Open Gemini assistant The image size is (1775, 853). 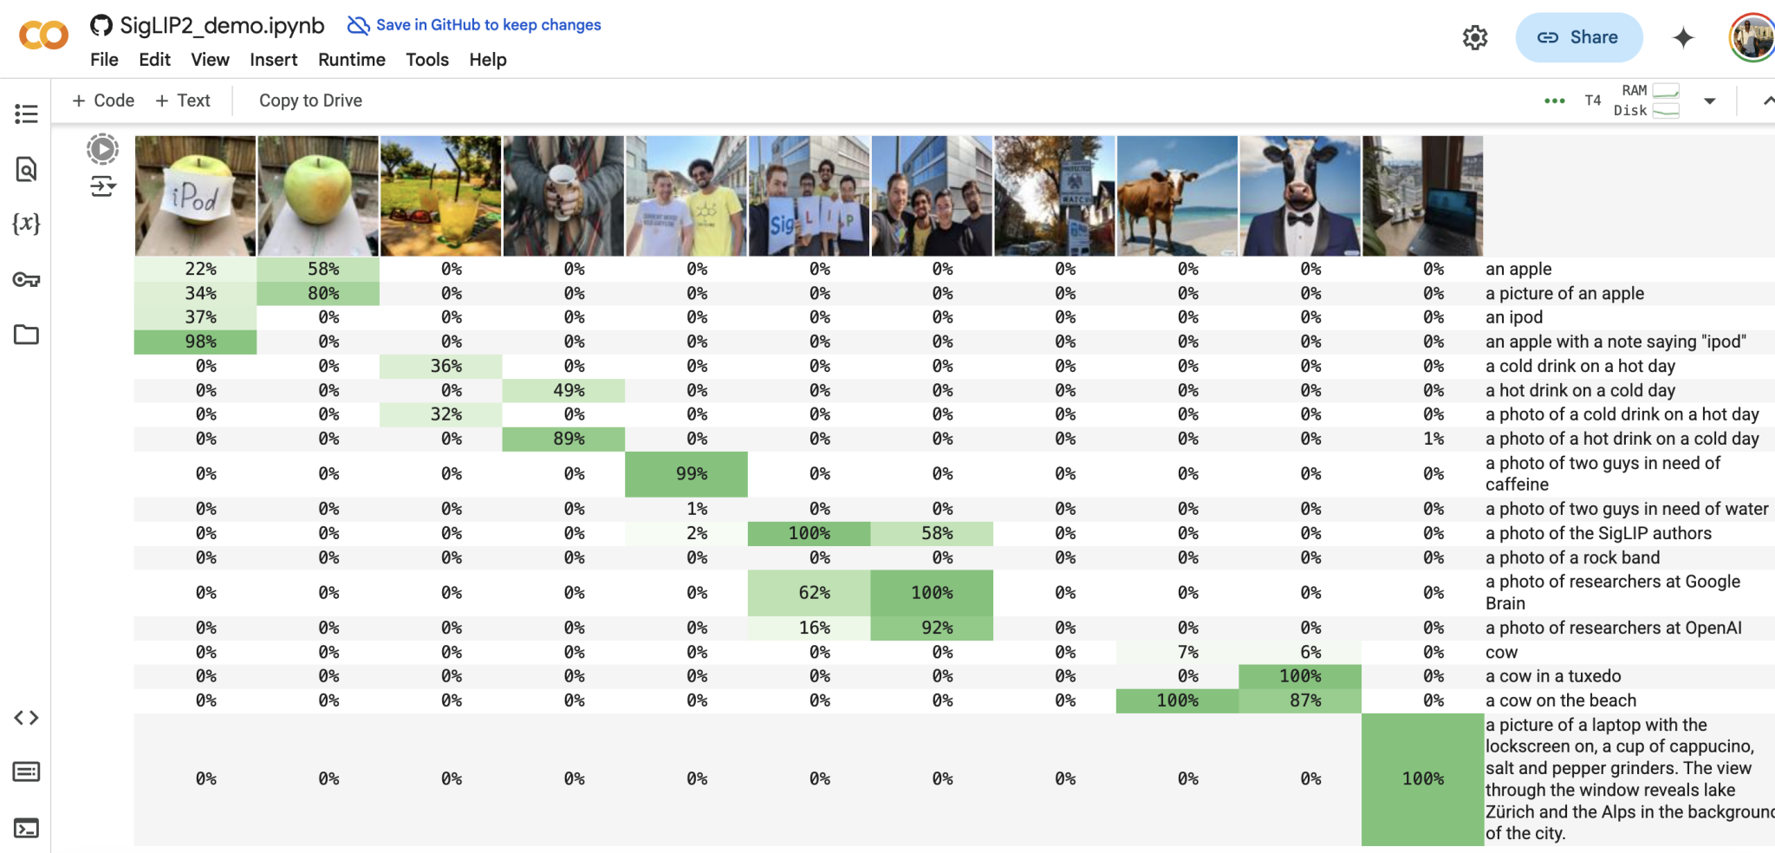1682,37
